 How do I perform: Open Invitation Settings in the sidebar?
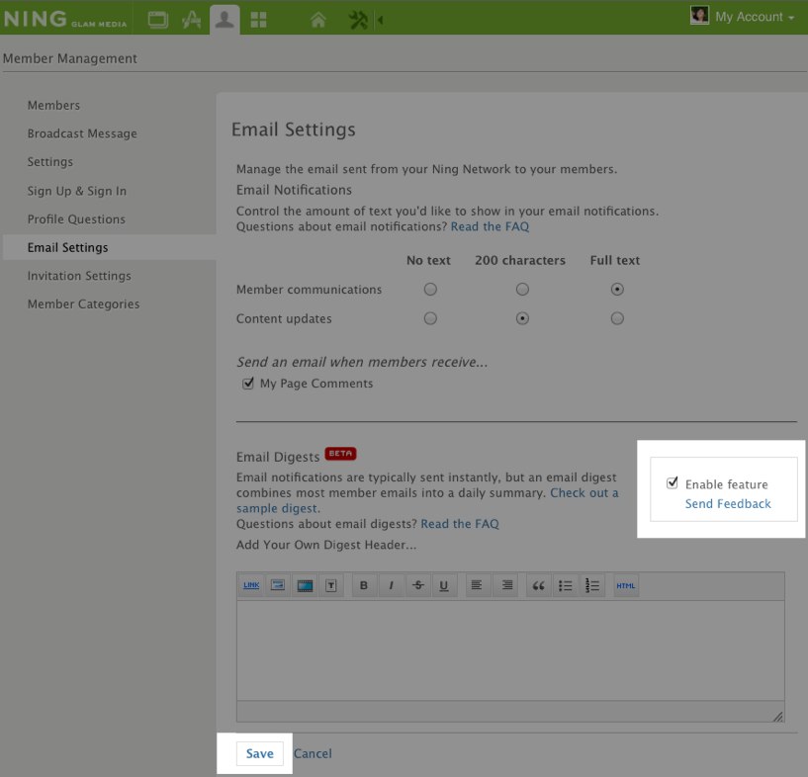coord(79,276)
